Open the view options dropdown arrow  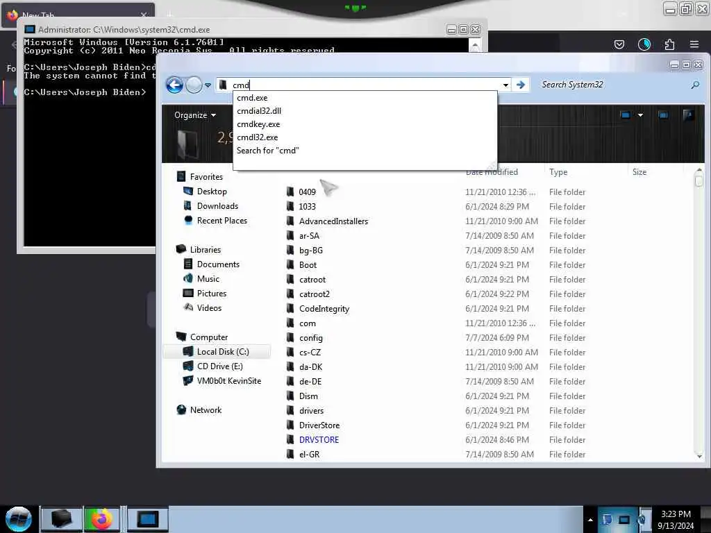tap(640, 115)
